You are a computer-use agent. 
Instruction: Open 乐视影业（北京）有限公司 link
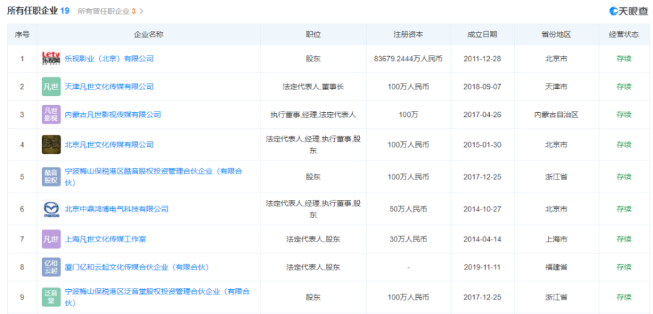tap(109, 59)
